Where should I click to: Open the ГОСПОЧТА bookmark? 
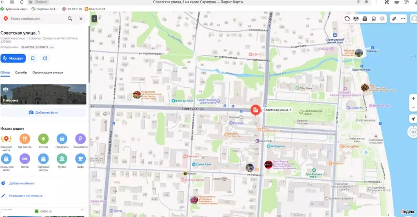coord(72,9)
